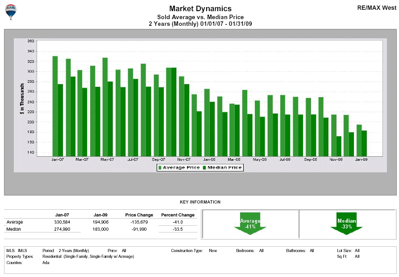Click the Counties value Ada
The image size is (399, 277).
(x=46, y=263)
